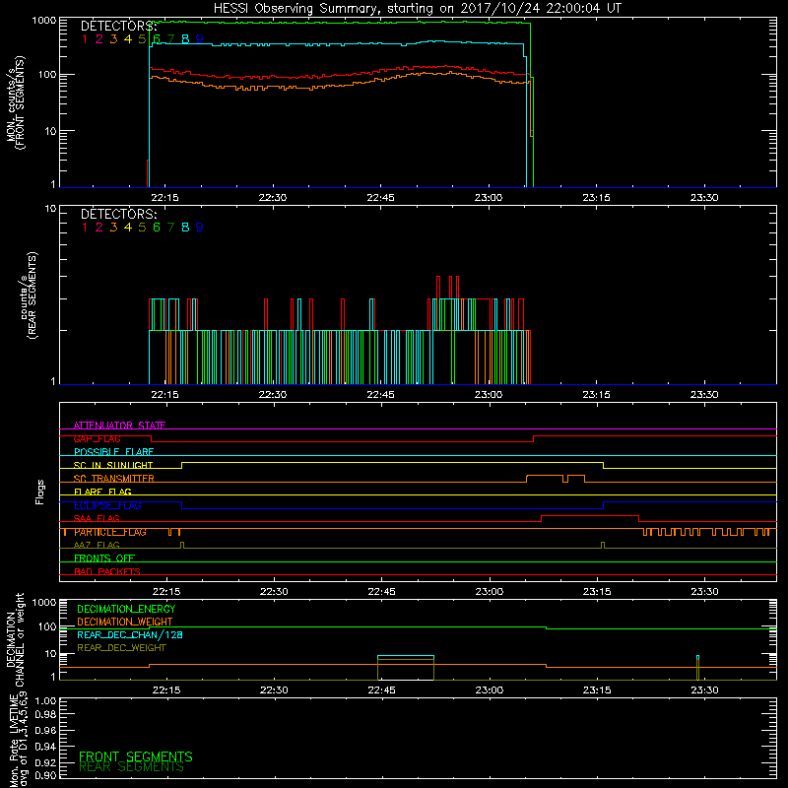Click the REAR SEGMENTS livetime legend label

pos(131,767)
